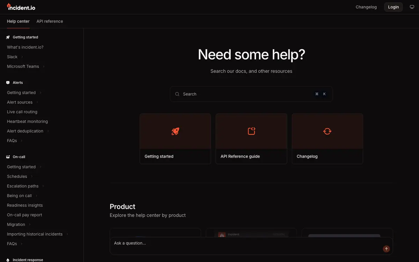The width and height of the screenshot is (419, 262).
Task: Toggle the display theme monitor icon
Action: (412, 7)
